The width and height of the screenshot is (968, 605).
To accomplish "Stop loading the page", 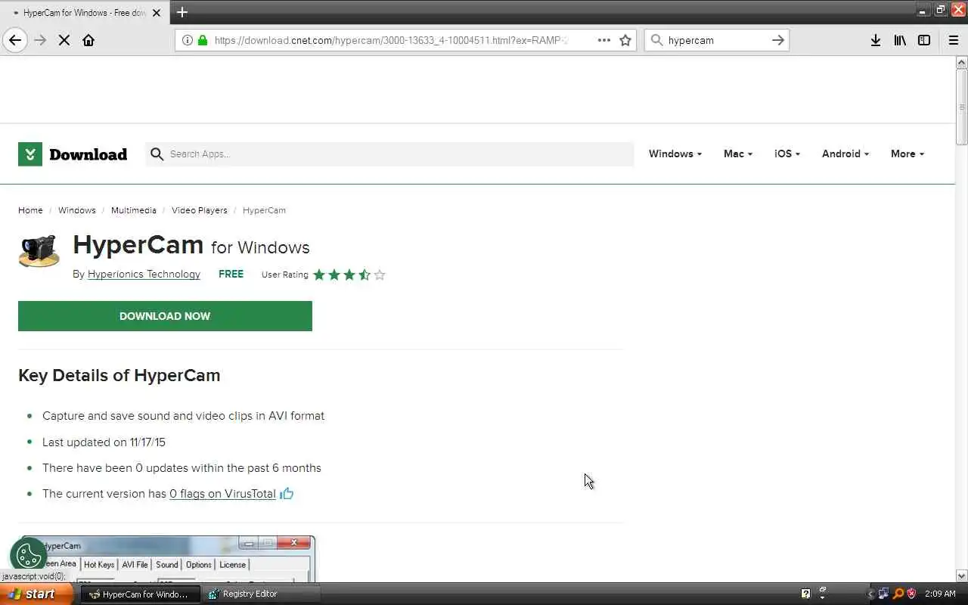I will (64, 40).
